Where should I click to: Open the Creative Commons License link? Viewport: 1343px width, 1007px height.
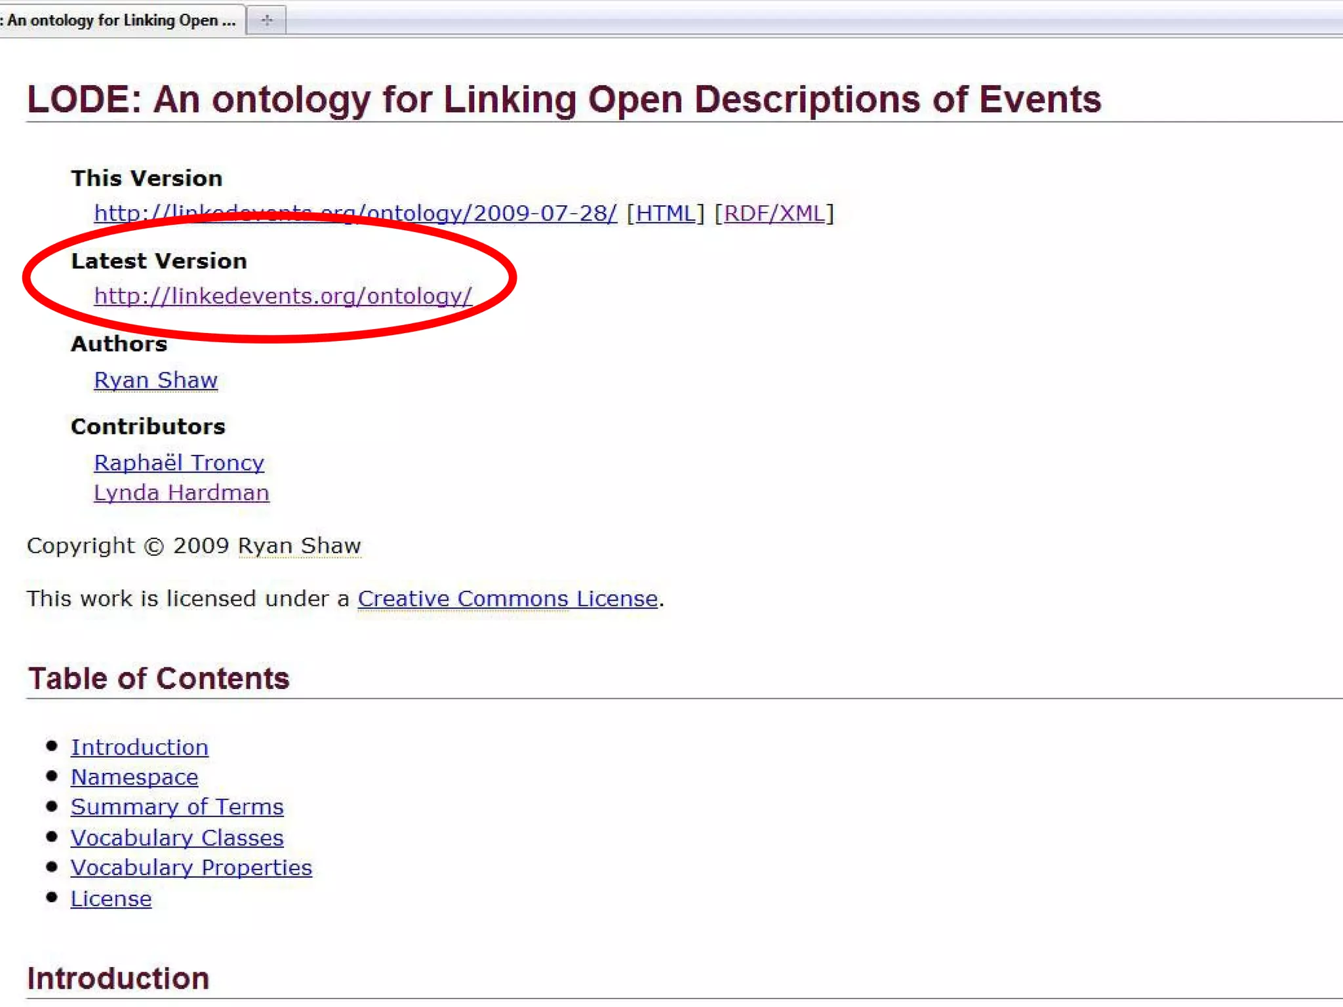508,599
